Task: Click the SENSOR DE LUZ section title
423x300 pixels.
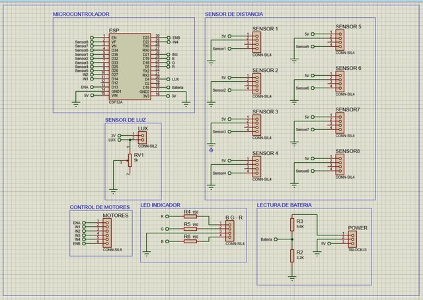Action: point(125,120)
